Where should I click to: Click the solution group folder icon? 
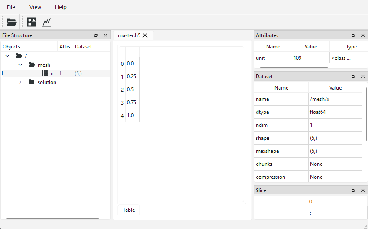[x=32, y=82]
